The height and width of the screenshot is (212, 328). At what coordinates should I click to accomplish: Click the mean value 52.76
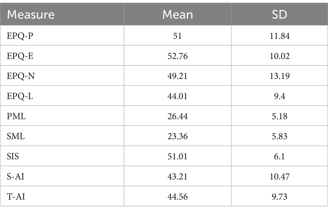tap(178, 56)
